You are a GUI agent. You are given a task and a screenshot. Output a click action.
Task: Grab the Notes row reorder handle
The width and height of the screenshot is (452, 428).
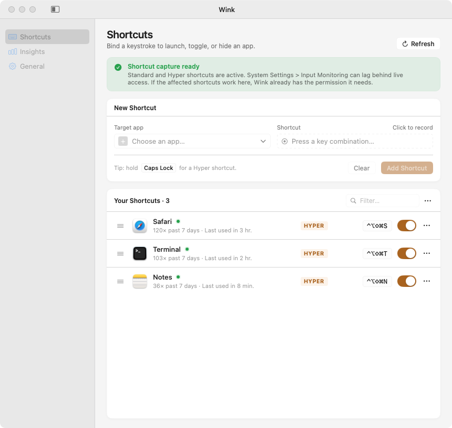tap(120, 281)
